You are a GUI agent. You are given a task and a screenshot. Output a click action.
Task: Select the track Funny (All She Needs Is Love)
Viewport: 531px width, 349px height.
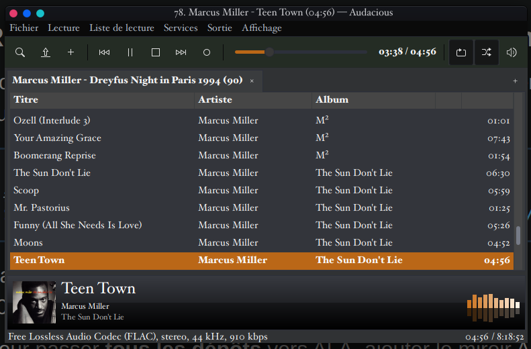tap(78, 225)
